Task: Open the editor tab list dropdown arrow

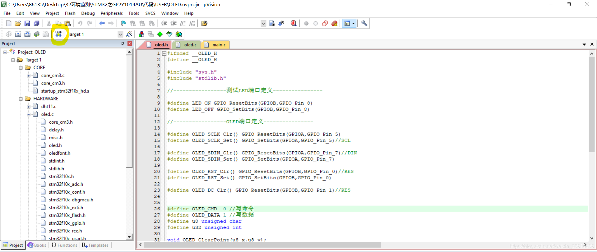Action: pos(584,44)
